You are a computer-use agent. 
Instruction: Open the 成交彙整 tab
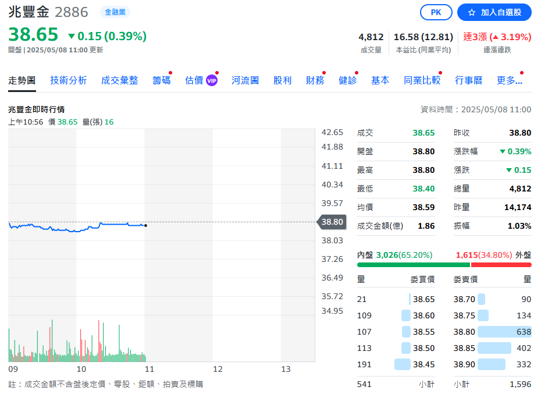click(x=120, y=80)
